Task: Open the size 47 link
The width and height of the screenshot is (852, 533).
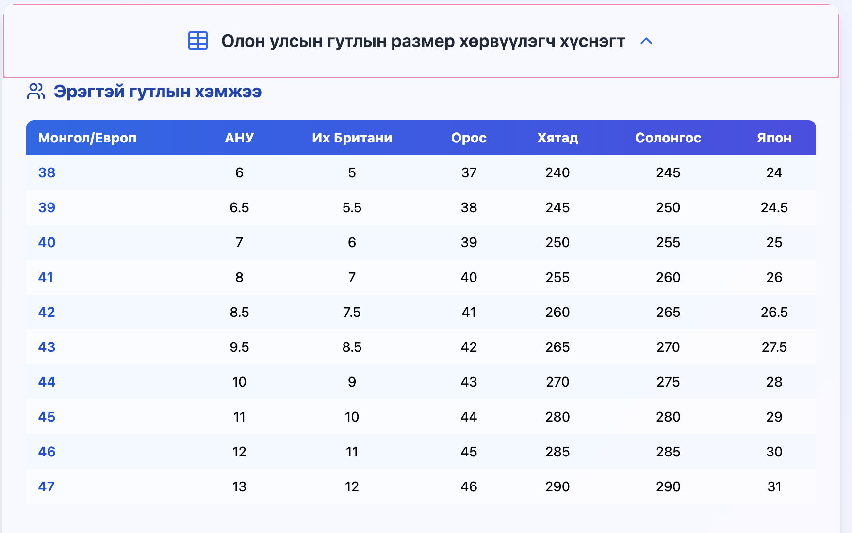Action: click(x=47, y=486)
